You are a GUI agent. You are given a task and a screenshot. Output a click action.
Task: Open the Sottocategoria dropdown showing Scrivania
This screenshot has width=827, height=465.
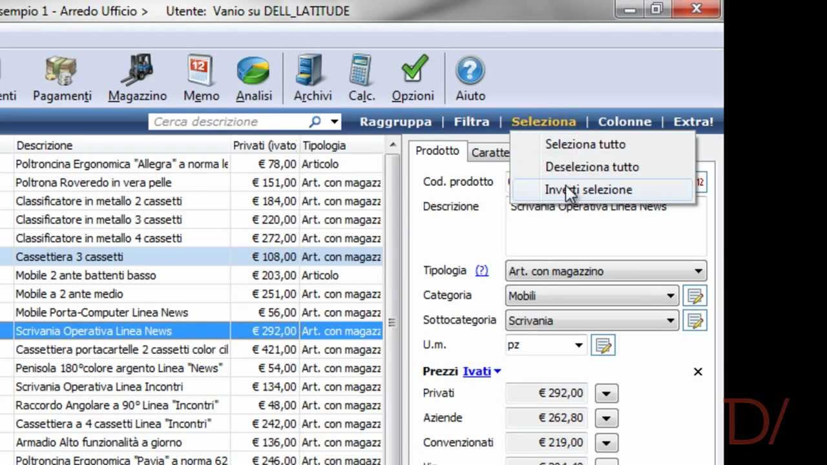point(592,320)
